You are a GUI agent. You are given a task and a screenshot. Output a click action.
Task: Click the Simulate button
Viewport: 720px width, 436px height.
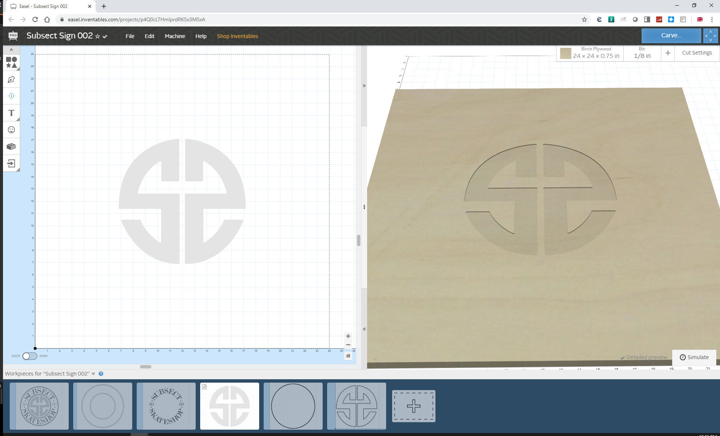(694, 357)
